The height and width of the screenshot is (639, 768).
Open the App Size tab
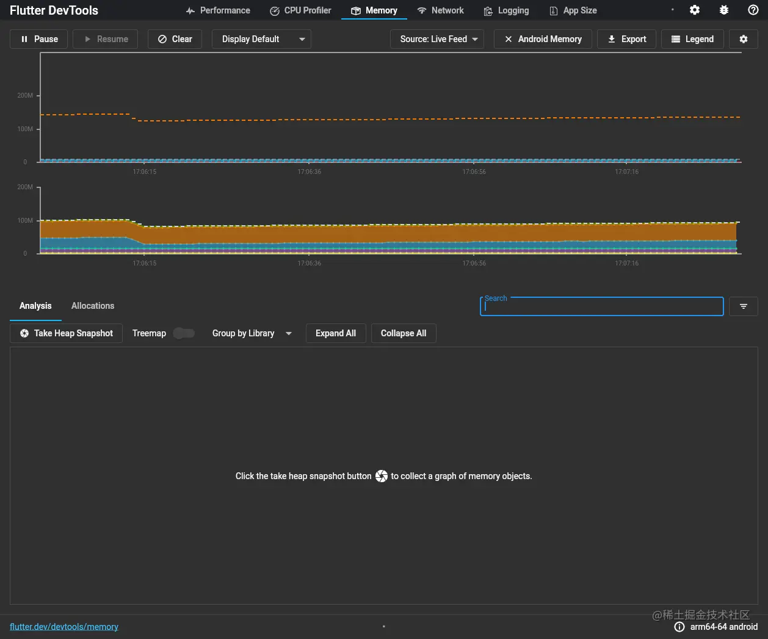[x=573, y=10]
